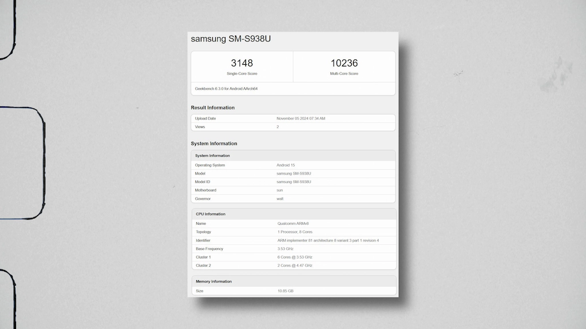Select the Name Qualcomm ARMv8 row
Viewport: 586px width, 329px height.
click(294, 224)
